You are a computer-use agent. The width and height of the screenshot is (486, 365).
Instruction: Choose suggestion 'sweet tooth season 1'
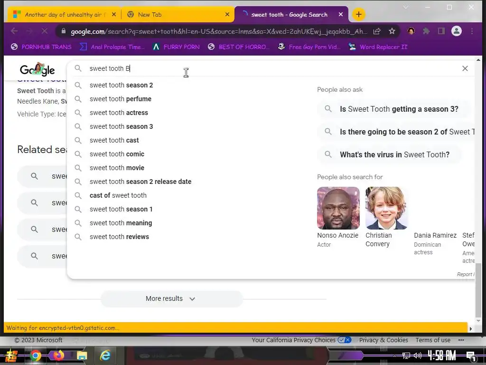(121, 209)
